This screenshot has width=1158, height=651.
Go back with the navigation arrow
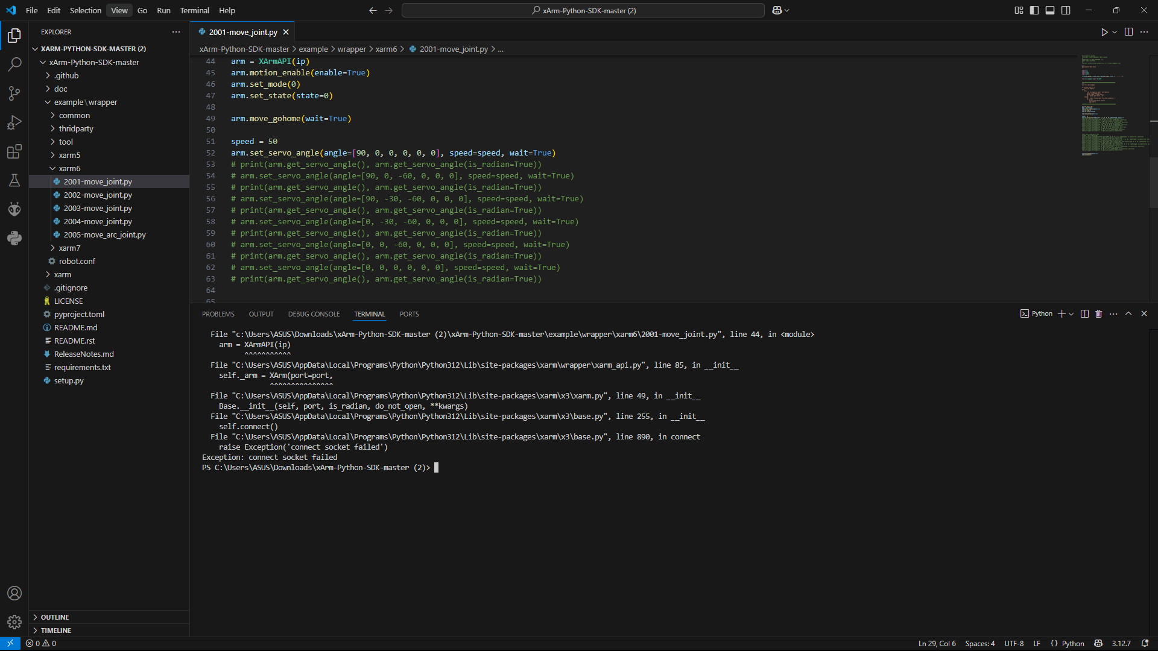tap(373, 10)
